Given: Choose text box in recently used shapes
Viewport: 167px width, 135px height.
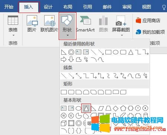Looking at the screenshot, I should pyautogui.click(x=79, y=52).
